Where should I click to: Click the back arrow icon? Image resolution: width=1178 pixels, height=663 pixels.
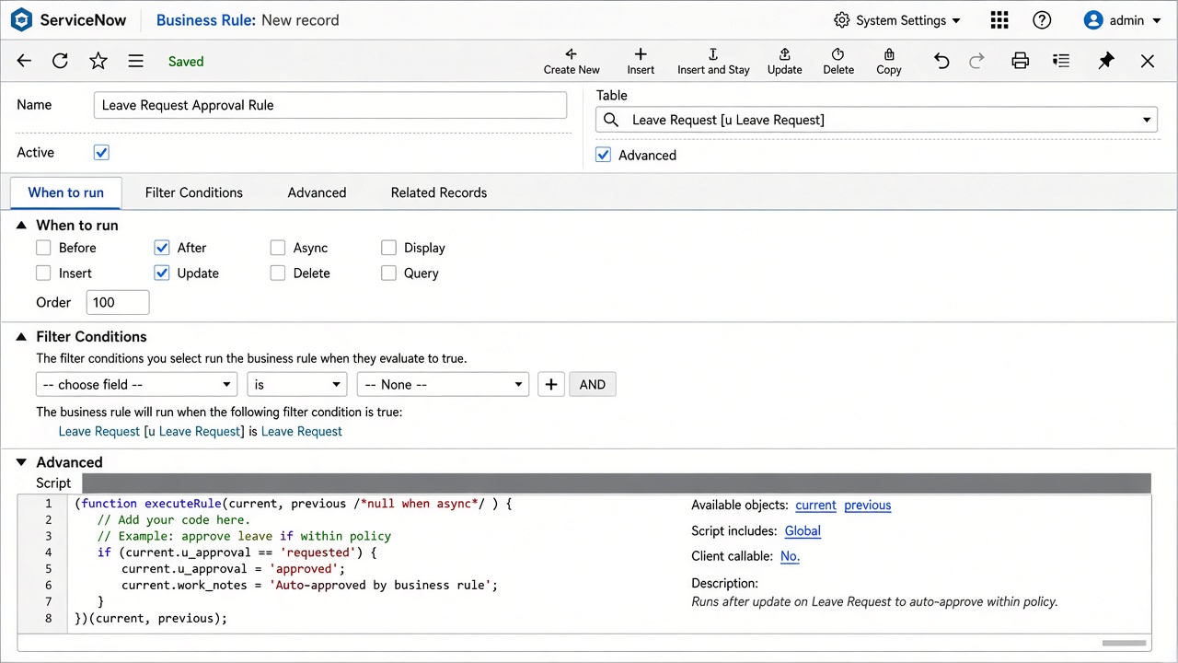(24, 61)
